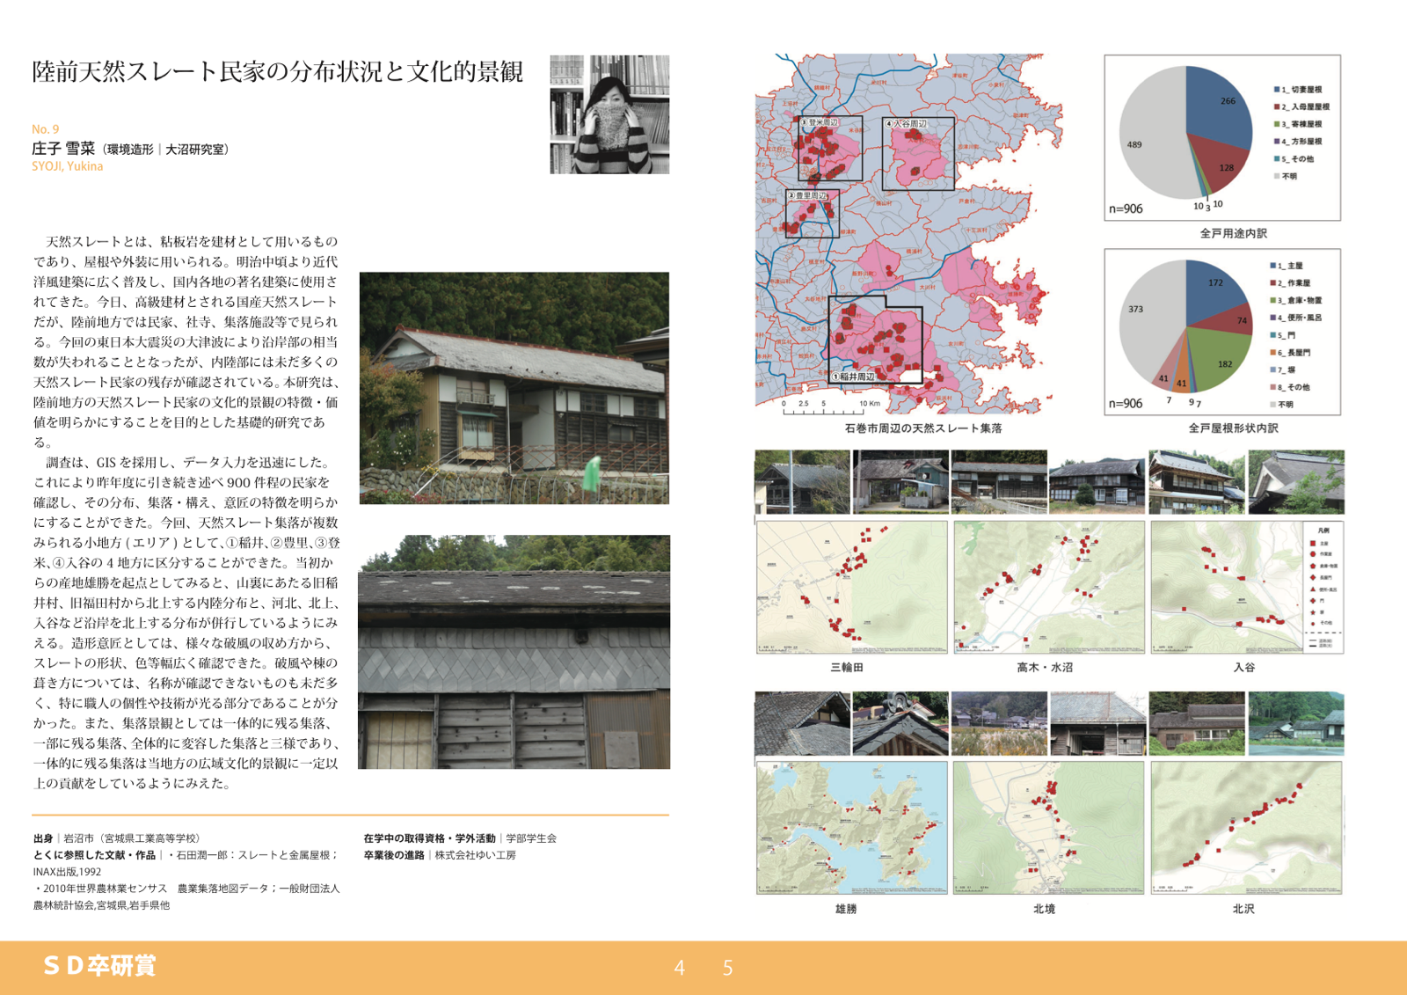Open the author's black-and-white portrait photo
Viewport: 1407px width, 995px height.
point(609,114)
